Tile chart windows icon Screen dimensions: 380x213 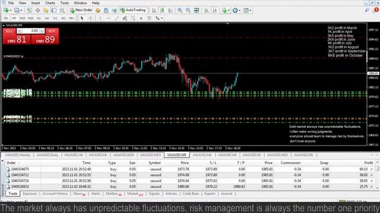pyautogui.click(x=197, y=11)
